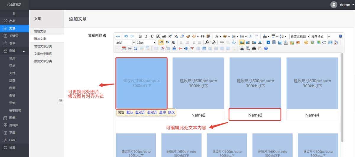Click the eraser clear-format icon

[182, 36]
